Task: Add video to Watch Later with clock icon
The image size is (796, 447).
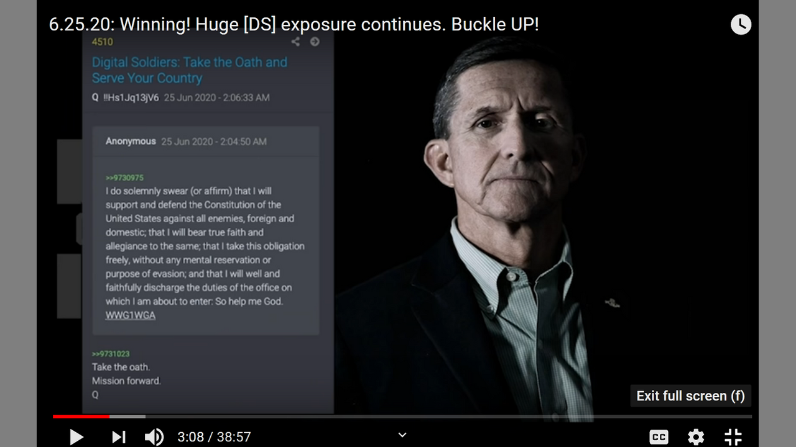Action: (x=741, y=25)
